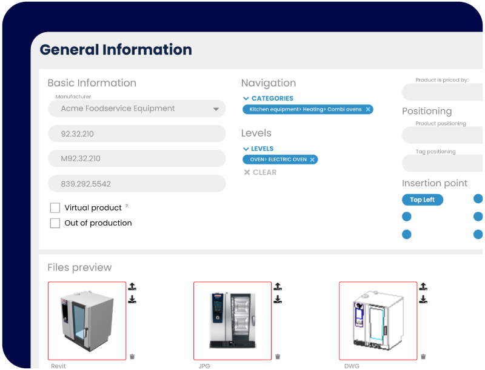Collapse the CATEGORIES section
Viewport: 485px width, 370px height.
(268, 98)
